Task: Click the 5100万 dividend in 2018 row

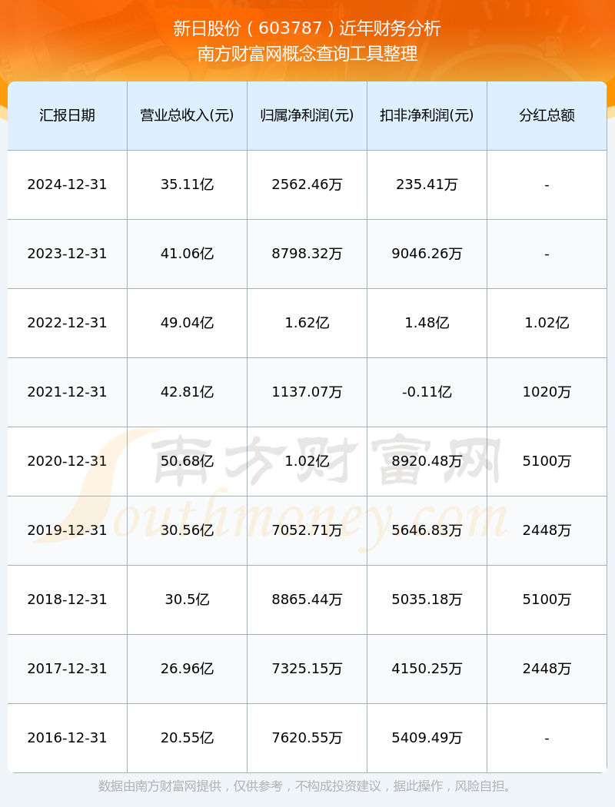Action: 547,599
